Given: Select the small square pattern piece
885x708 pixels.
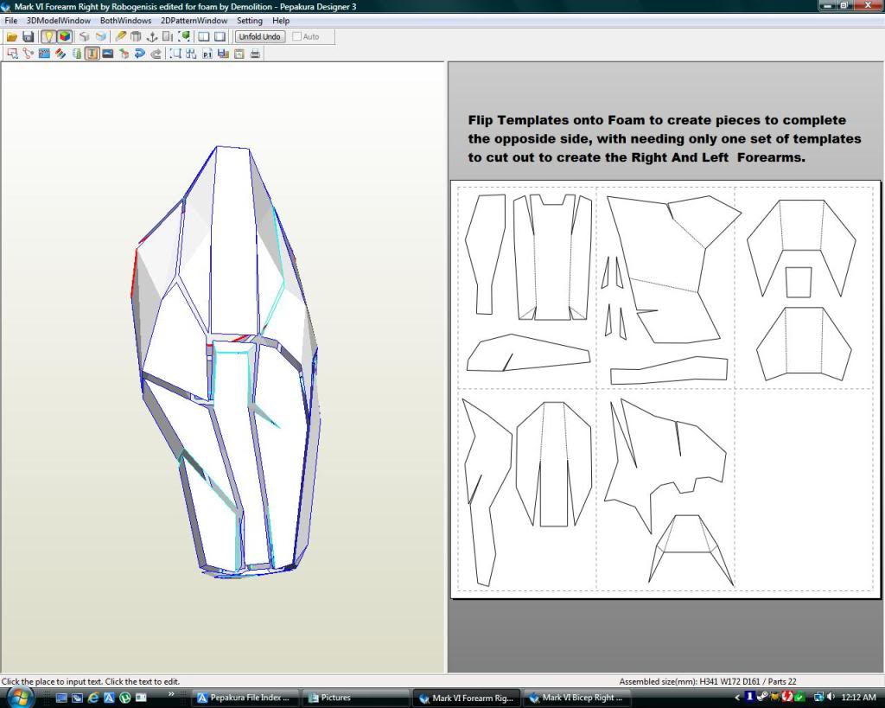Looking at the screenshot, I should [799, 282].
